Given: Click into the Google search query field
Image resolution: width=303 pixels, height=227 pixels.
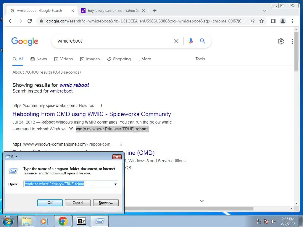Looking at the screenshot, I should click(x=114, y=41).
